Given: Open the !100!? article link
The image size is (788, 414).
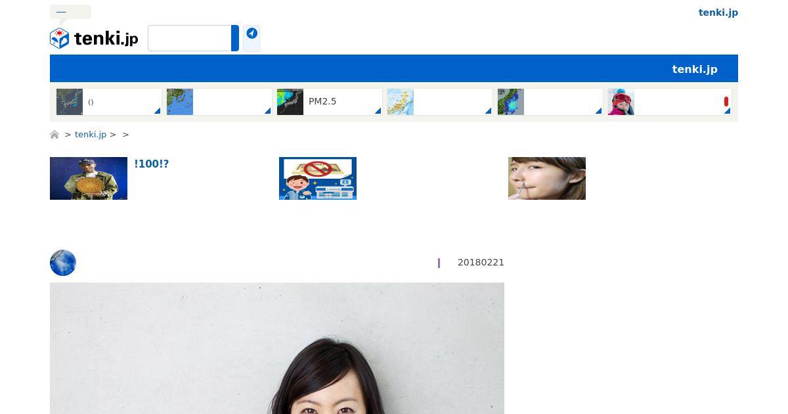Looking at the screenshot, I should click(x=152, y=164).
